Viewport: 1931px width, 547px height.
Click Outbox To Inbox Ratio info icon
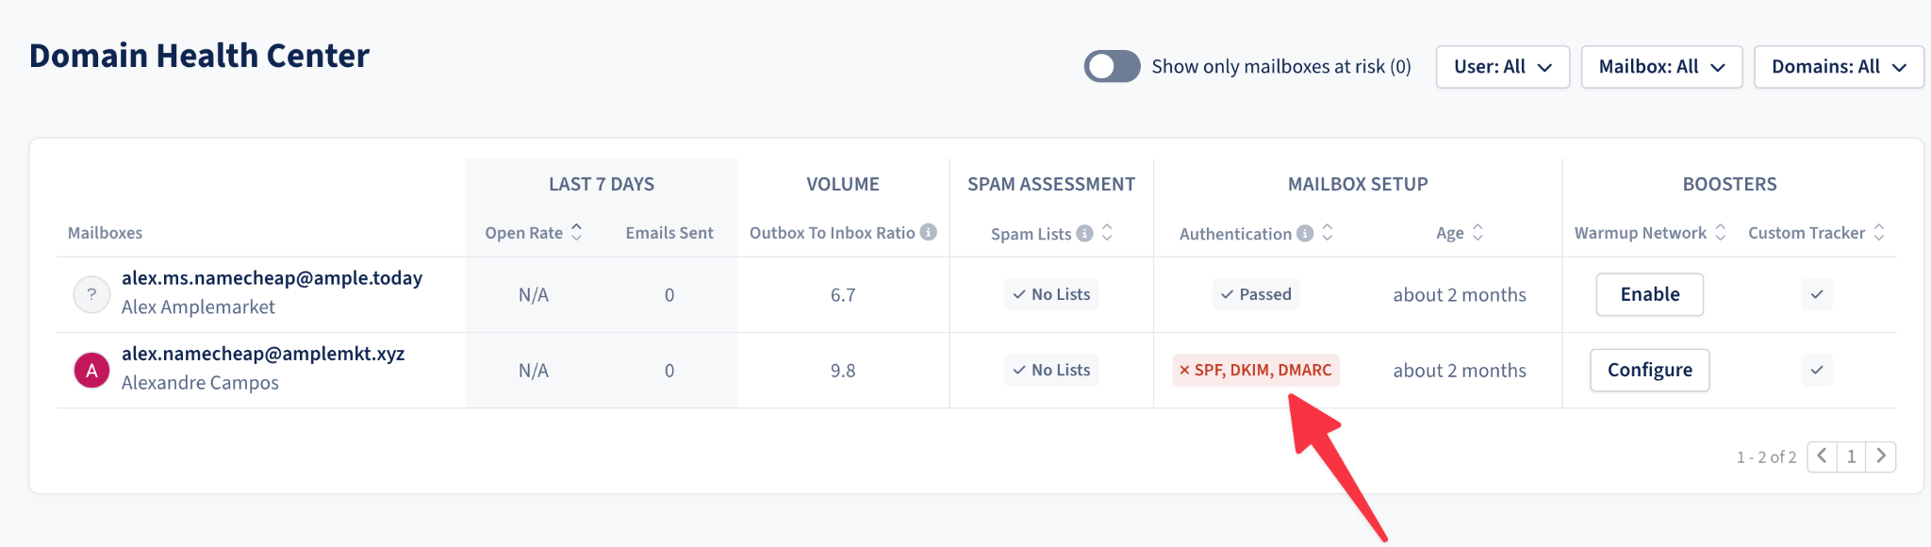coord(929,232)
